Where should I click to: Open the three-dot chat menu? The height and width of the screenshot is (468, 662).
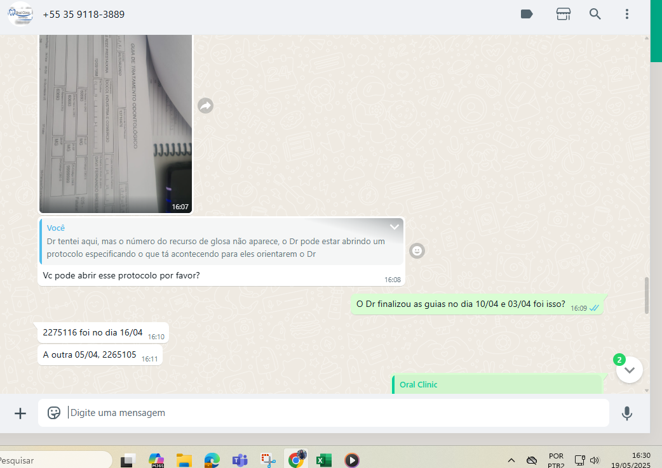tap(626, 14)
